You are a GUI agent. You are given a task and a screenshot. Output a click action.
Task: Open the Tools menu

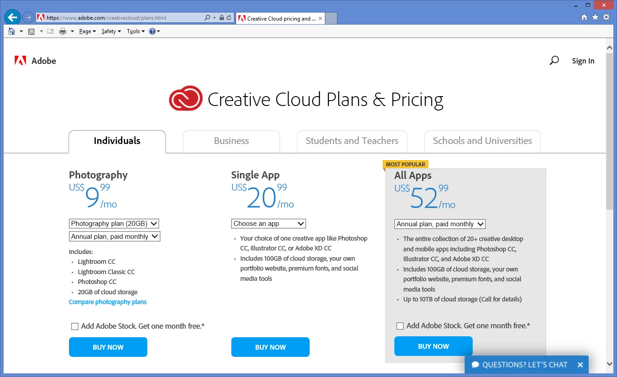(x=136, y=31)
